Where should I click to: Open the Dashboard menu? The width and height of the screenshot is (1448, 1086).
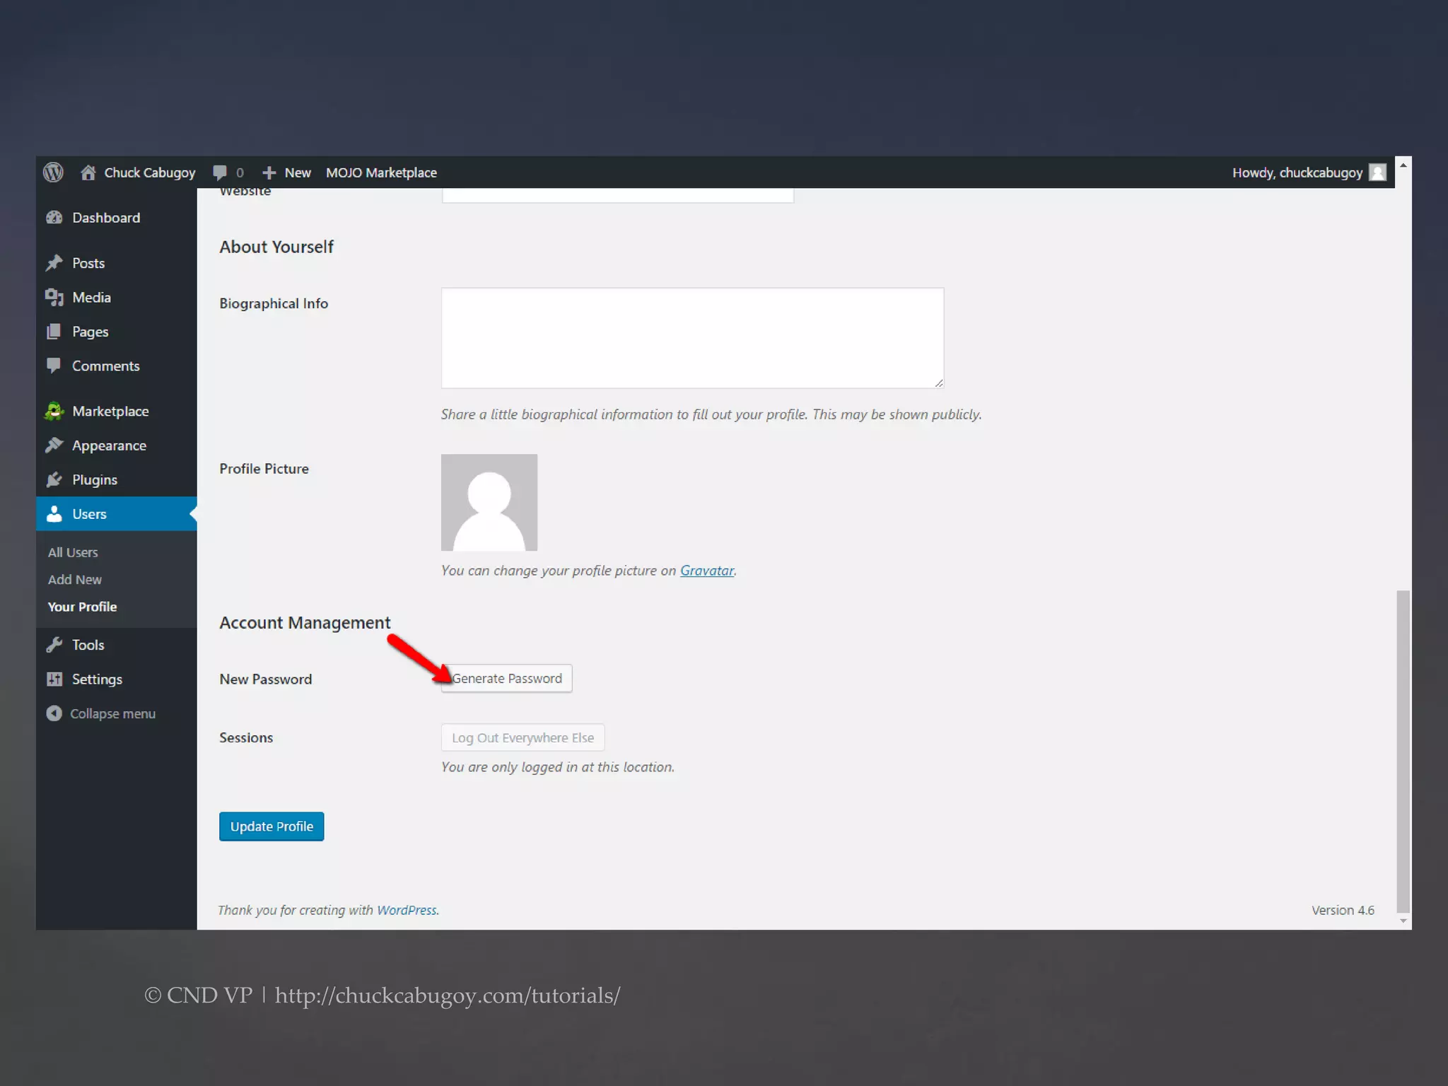[x=116, y=218]
